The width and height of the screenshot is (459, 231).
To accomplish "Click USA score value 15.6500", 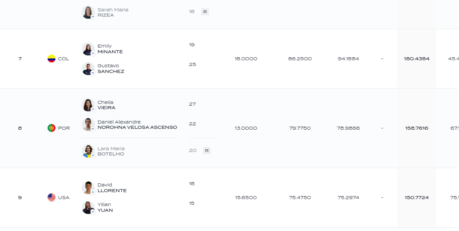I will coord(246,198).
